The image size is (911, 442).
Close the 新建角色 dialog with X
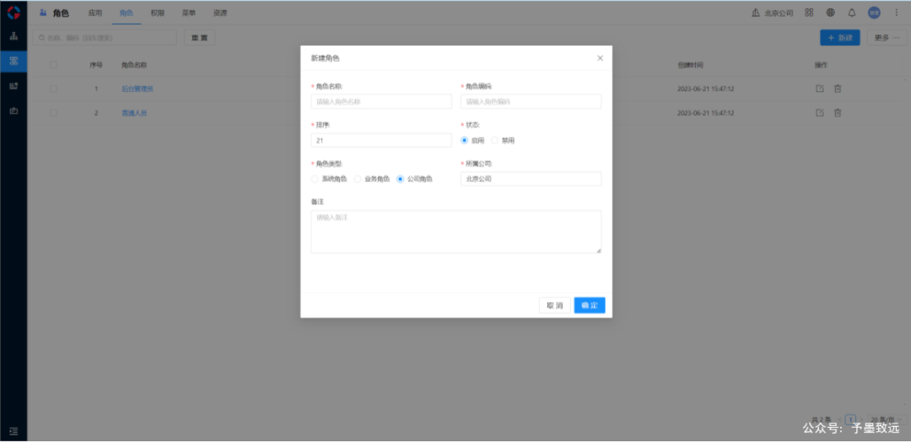tap(601, 58)
